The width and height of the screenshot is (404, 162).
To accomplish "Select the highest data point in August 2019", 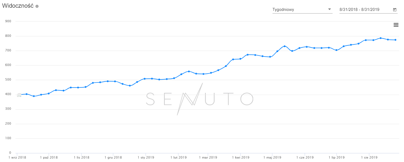I will tap(380, 38).
